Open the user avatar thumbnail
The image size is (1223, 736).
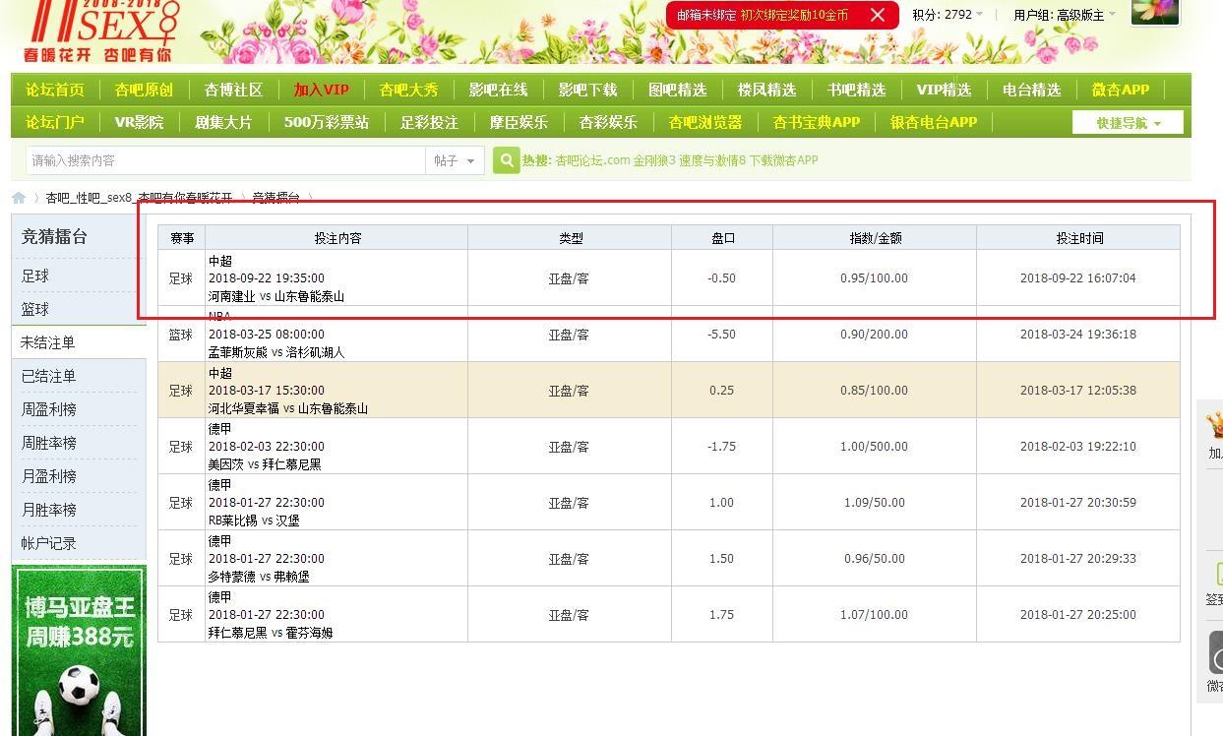[x=1155, y=12]
